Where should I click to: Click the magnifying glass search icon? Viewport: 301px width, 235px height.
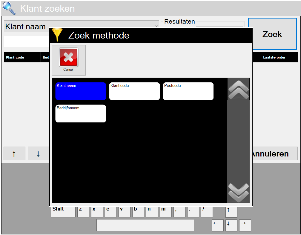pyautogui.click(x=9, y=8)
